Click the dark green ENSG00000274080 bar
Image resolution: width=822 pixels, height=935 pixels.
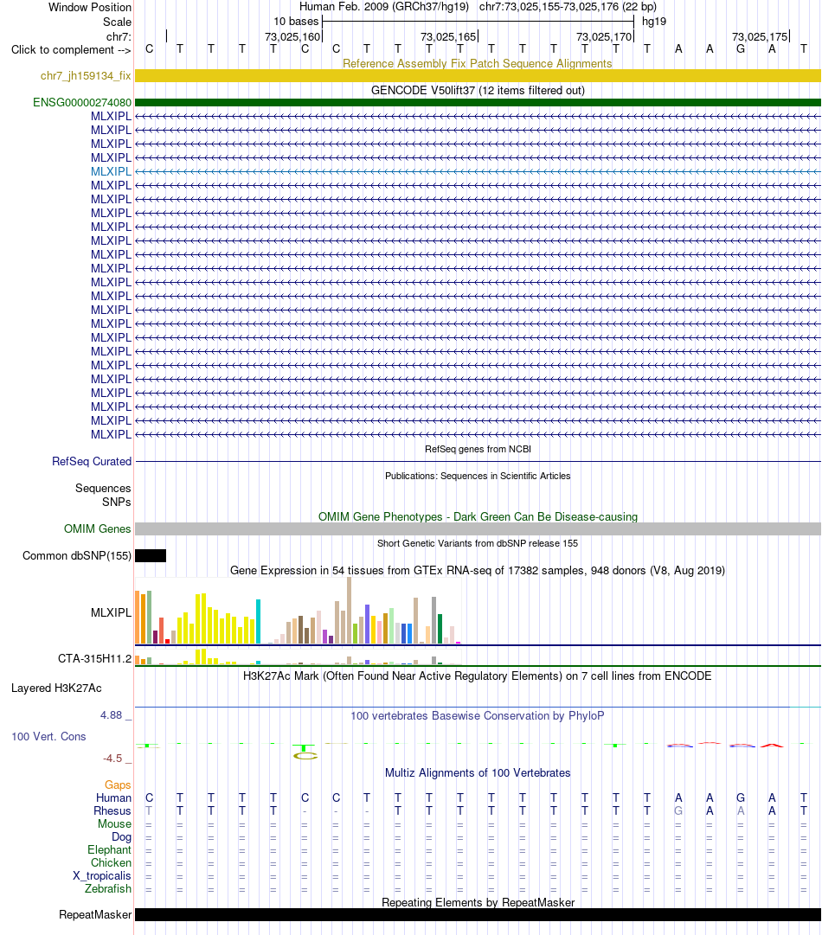coord(478,103)
